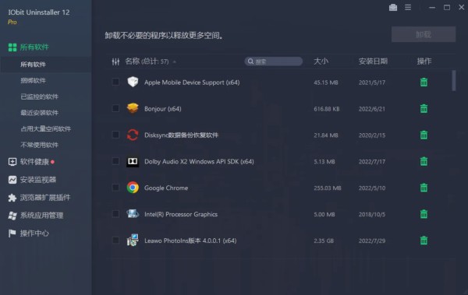468x295 pixels.
Task: Select the Intel(R) Processor Graphics checkbox
Action: pos(115,214)
